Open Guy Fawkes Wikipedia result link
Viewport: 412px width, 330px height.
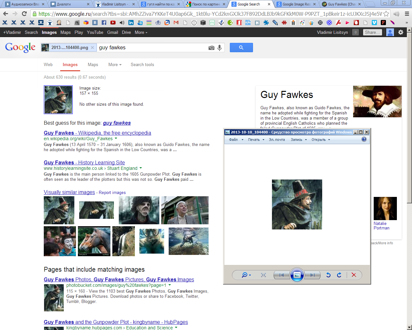tap(97, 133)
